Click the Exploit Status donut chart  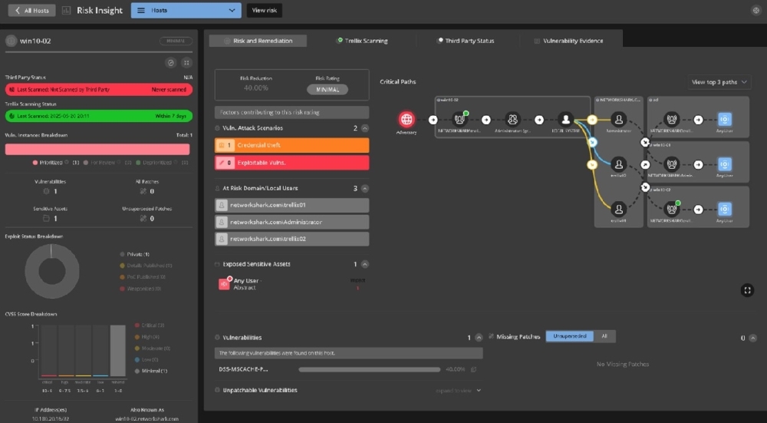[x=52, y=271]
